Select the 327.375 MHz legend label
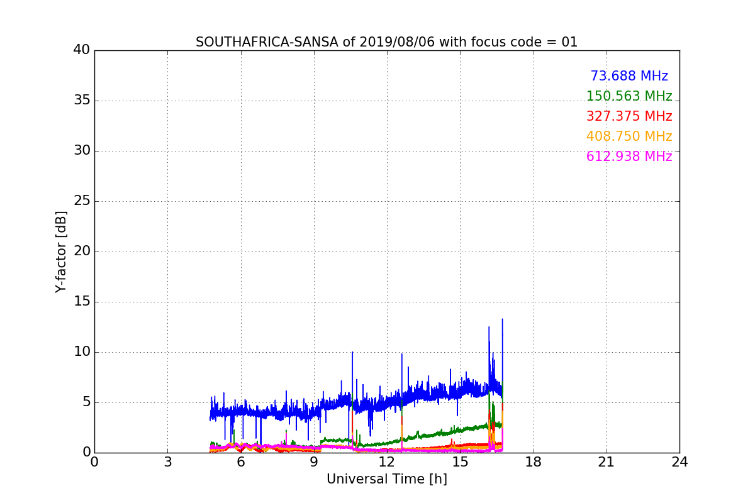Viewport: 755px width, 503px height. [629, 116]
